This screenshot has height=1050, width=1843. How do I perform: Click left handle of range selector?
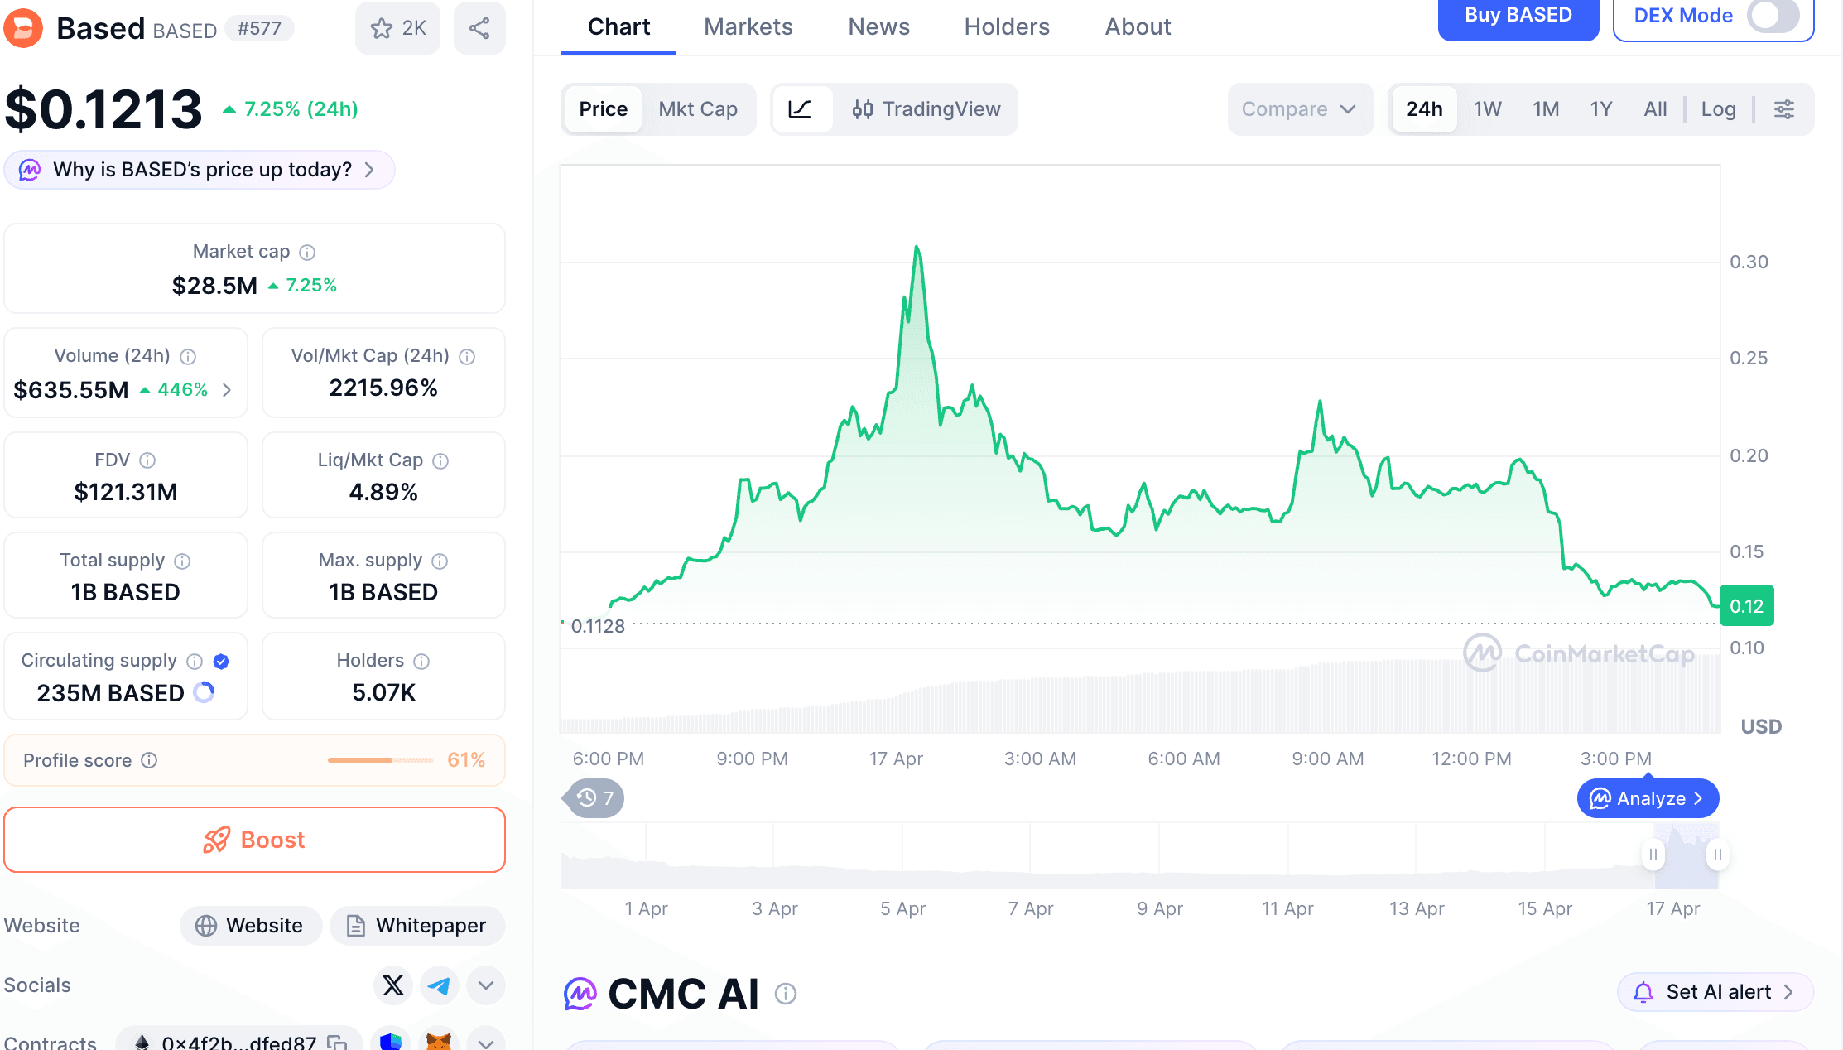[x=1653, y=855]
